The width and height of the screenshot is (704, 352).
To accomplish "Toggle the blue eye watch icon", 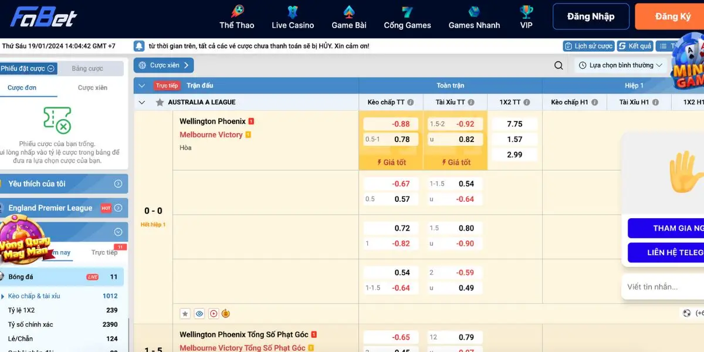I will [x=199, y=314].
